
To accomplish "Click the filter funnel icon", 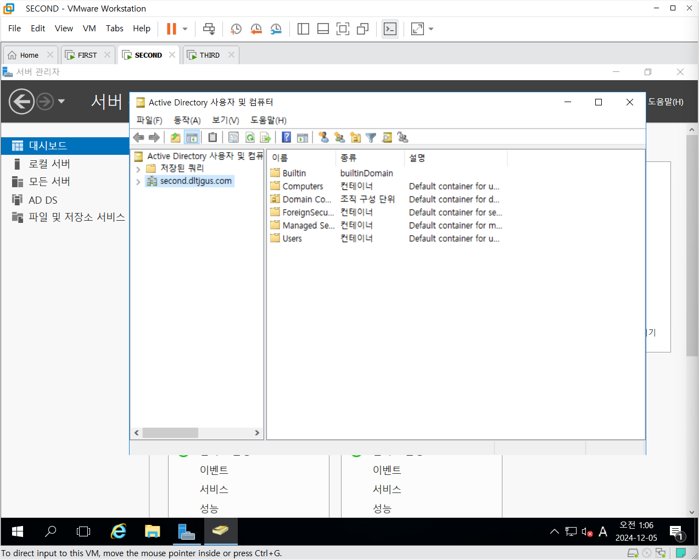I will (371, 137).
